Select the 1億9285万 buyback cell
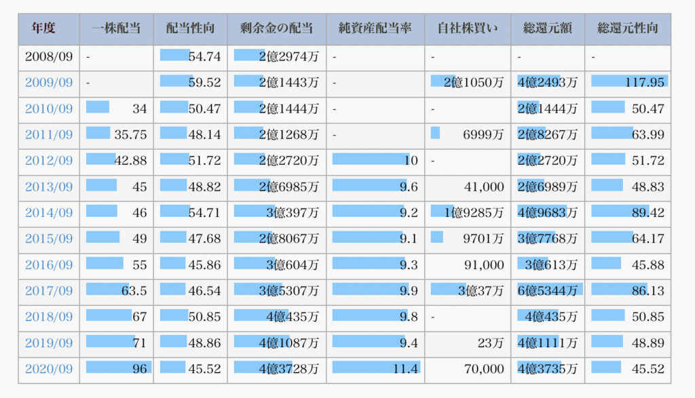This screenshot has height=398, width=695. click(468, 214)
